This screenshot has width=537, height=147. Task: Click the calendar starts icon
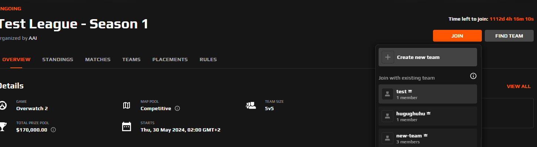(127, 126)
